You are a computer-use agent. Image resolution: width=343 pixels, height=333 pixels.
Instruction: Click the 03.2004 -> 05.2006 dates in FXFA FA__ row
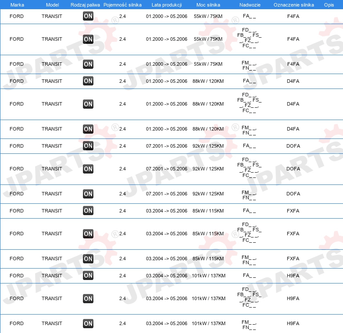pos(167,211)
